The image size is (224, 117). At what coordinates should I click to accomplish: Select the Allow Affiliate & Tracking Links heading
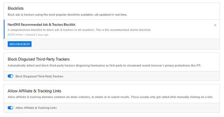(x=34, y=91)
